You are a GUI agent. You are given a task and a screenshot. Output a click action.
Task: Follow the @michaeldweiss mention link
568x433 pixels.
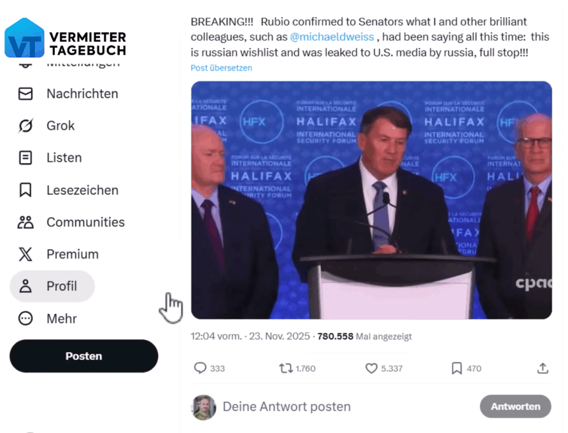tap(332, 37)
